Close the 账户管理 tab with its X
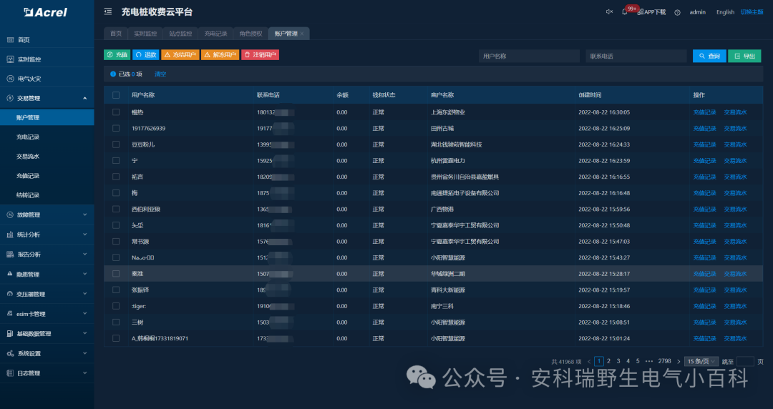 (302, 34)
